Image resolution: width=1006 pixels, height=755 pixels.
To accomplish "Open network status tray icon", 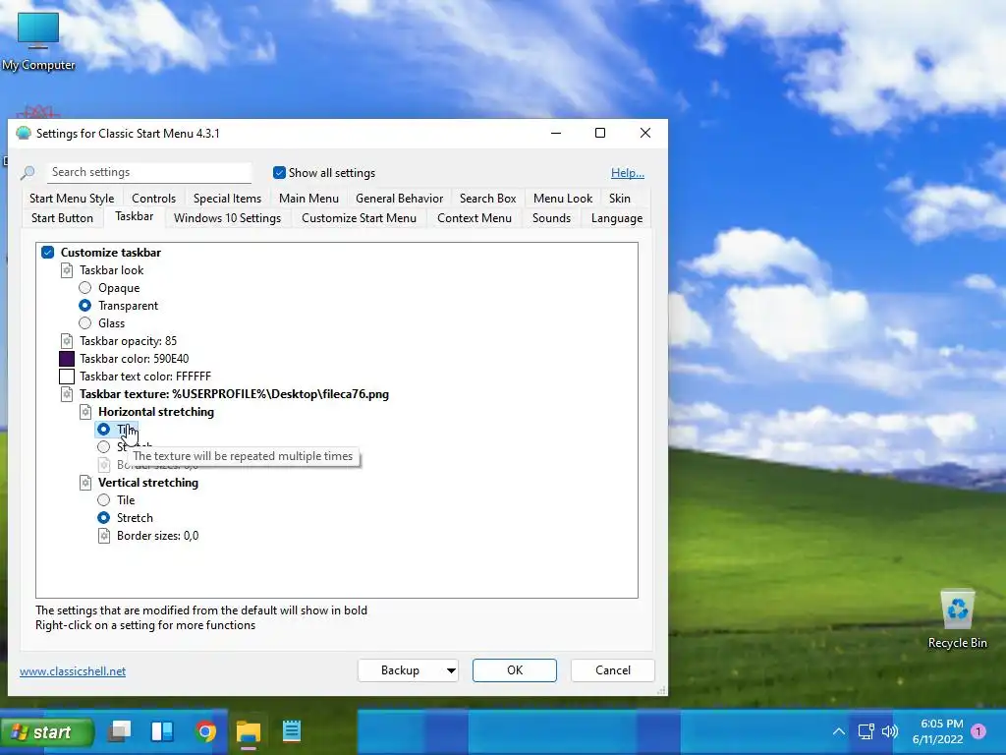I will click(x=866, y=731).
